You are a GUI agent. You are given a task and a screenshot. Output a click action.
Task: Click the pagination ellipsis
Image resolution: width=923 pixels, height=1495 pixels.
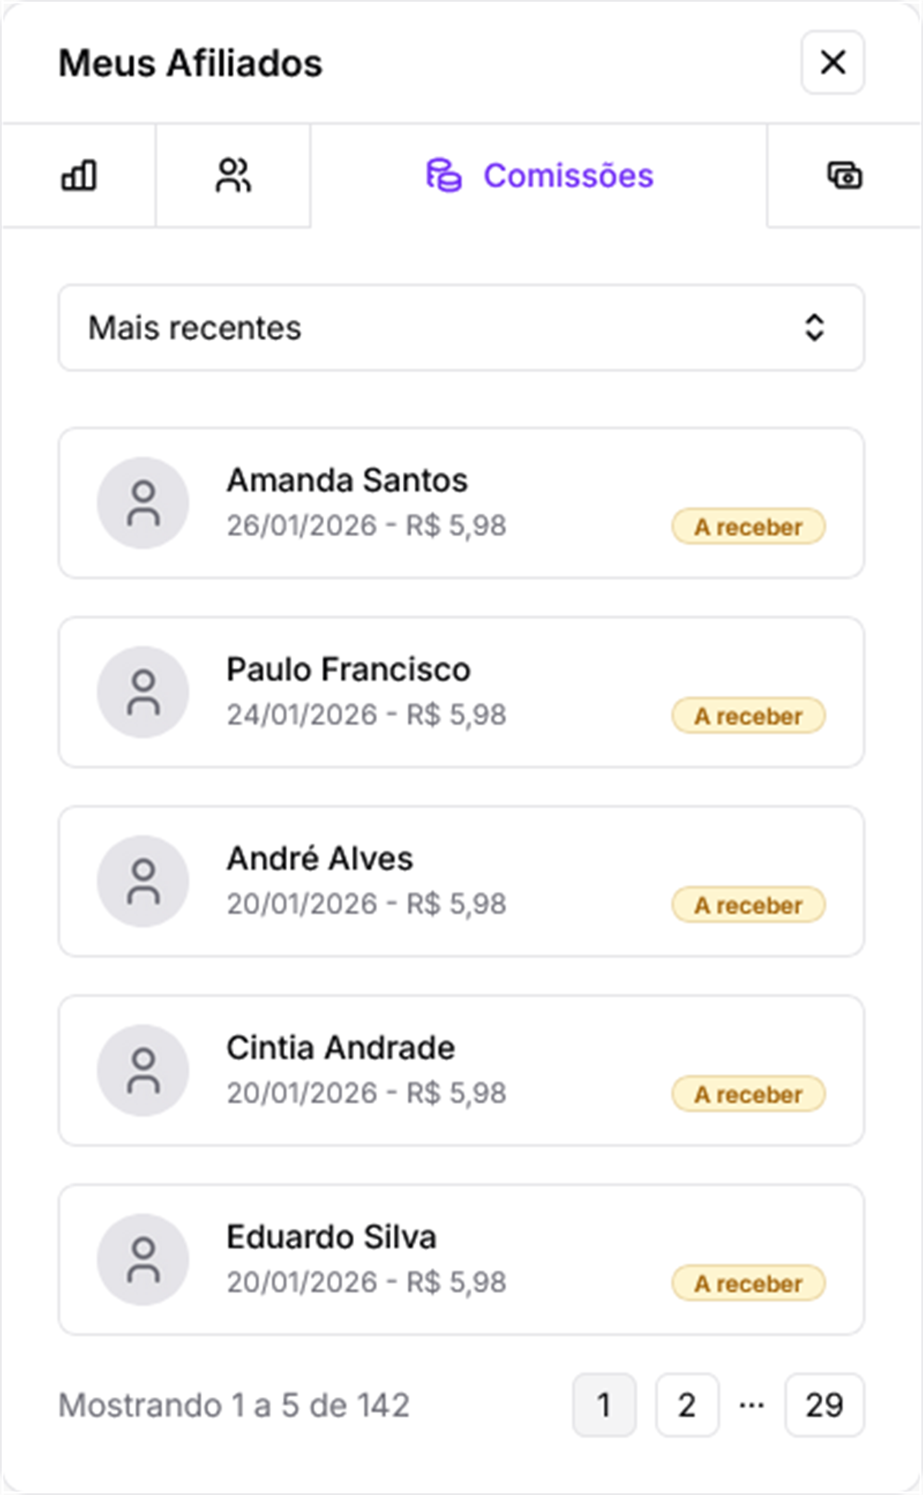pyautogui.click(x=751, y=1405)
